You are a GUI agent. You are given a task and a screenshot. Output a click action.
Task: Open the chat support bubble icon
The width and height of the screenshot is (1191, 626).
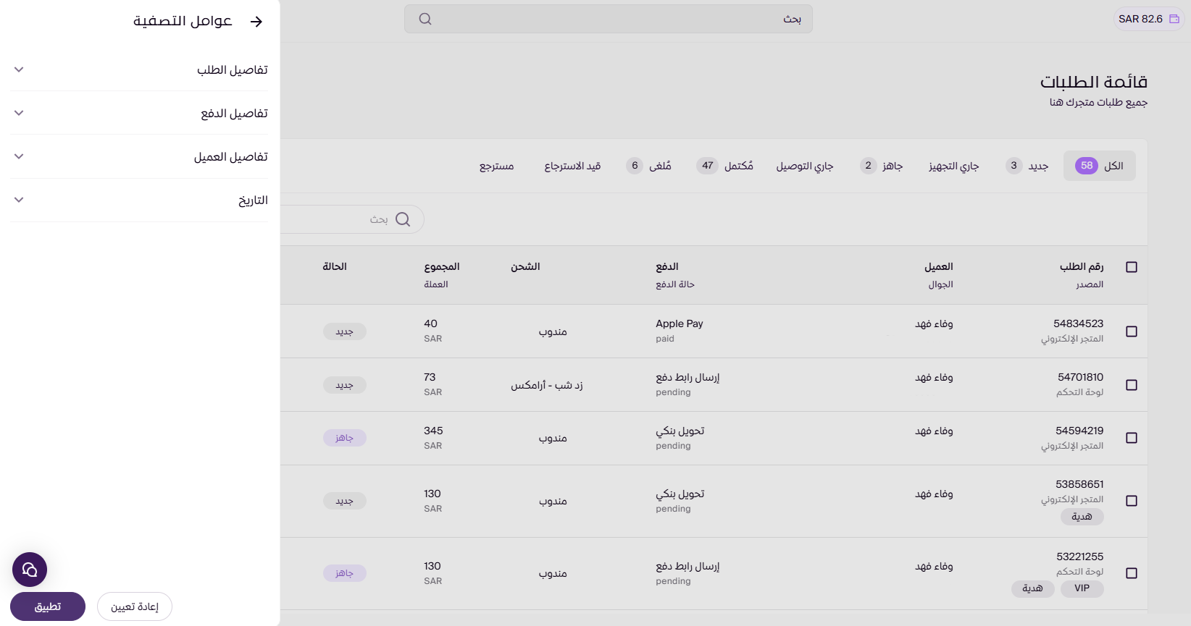(30, 570)
